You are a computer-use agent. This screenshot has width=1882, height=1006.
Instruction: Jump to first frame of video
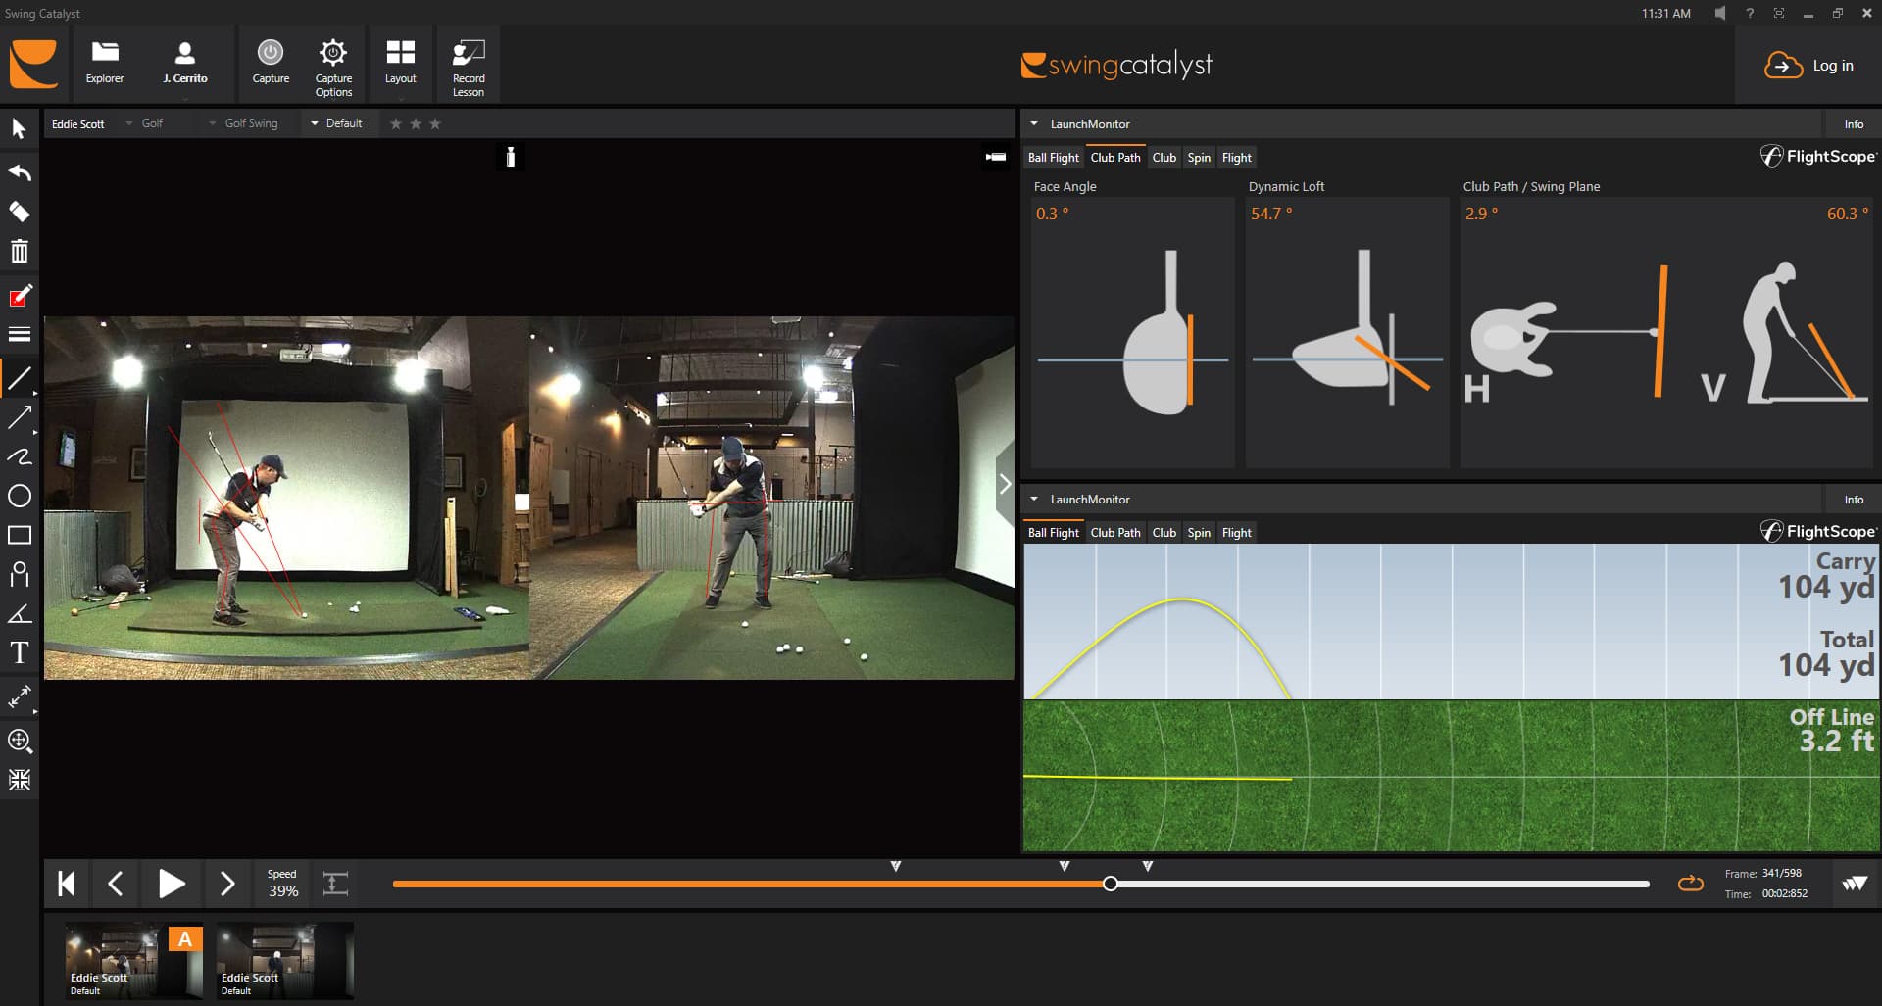point(66,884)
